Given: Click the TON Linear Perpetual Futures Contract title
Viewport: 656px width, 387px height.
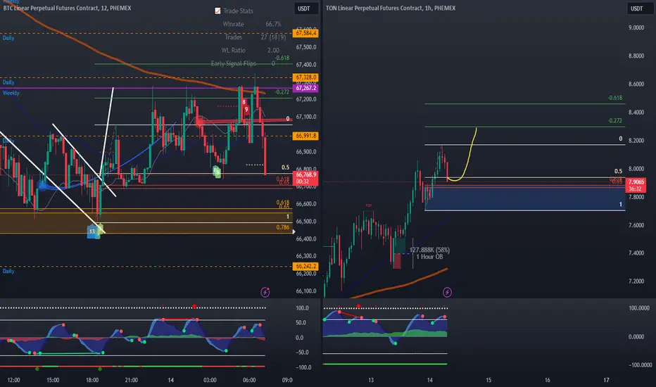Looking at the screenshot, I should pos(391,8).
